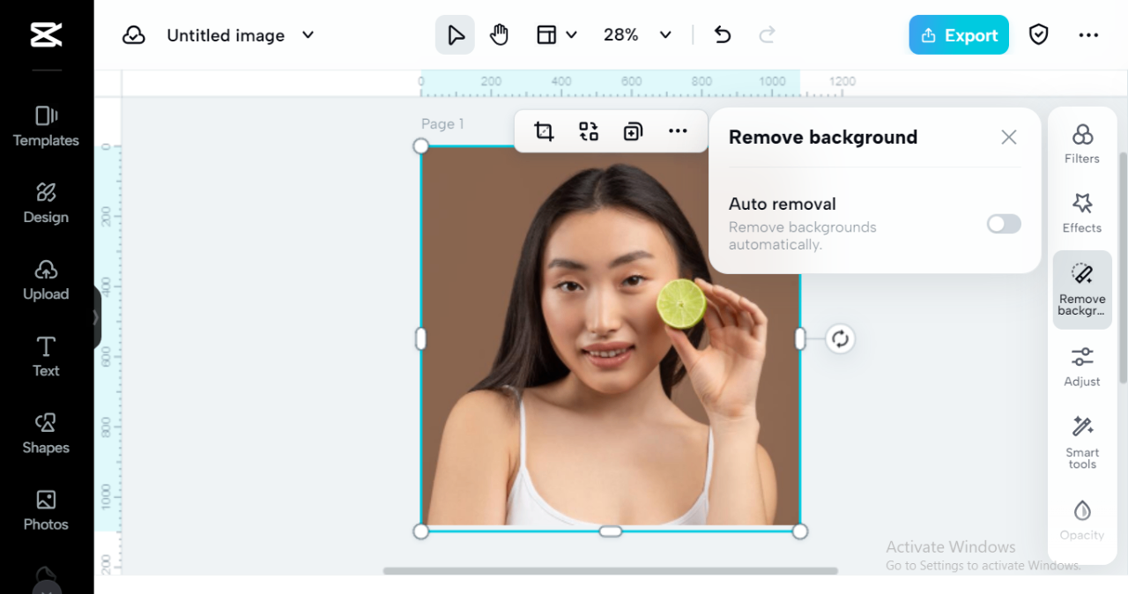Expand the layout dropdown arrow
1128x594 pixels.
(x=571, y=35)
